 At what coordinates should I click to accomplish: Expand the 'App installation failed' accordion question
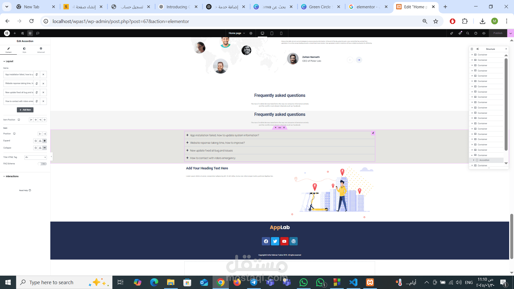pyautogui.click(x=280, y=135)
